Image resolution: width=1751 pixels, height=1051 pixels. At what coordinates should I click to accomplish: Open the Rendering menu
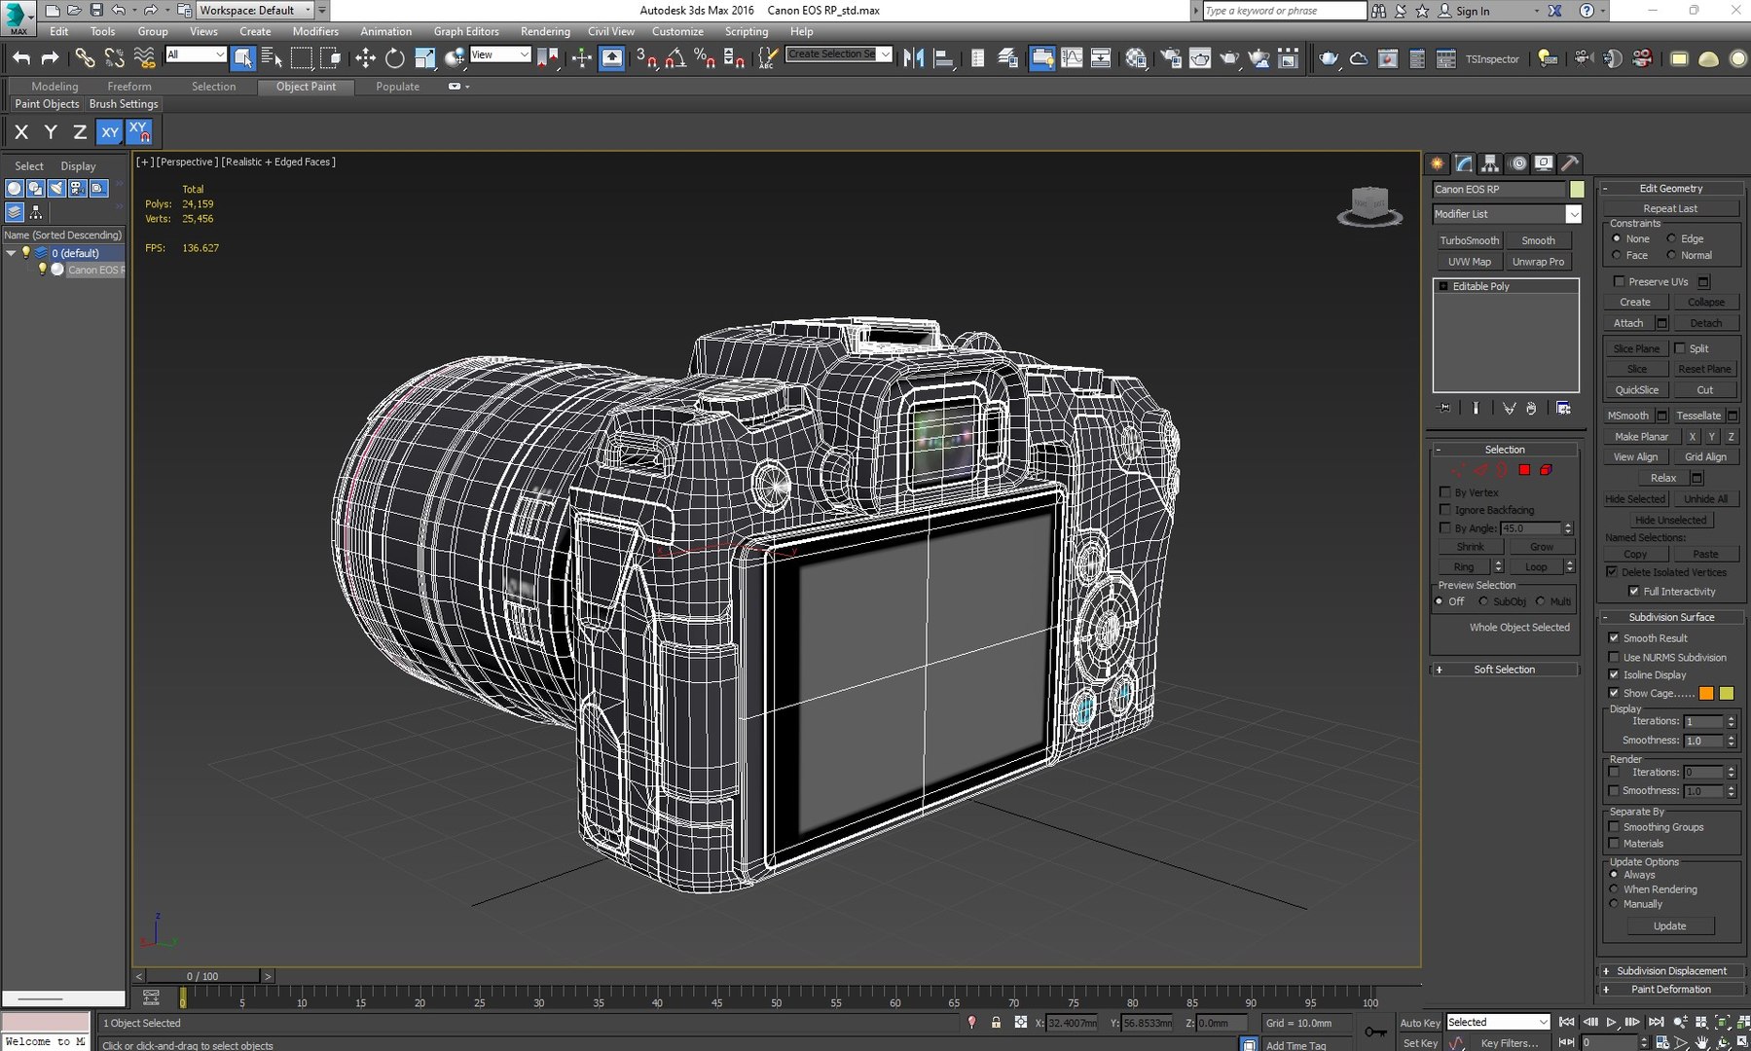coord(545,31)
